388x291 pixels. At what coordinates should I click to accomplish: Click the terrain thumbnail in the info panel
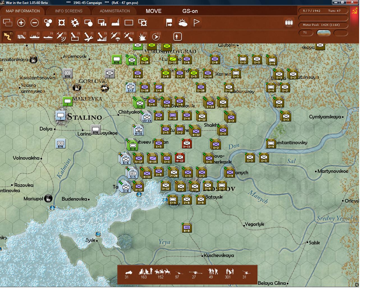pyautogui.click(x=323, y=33)
